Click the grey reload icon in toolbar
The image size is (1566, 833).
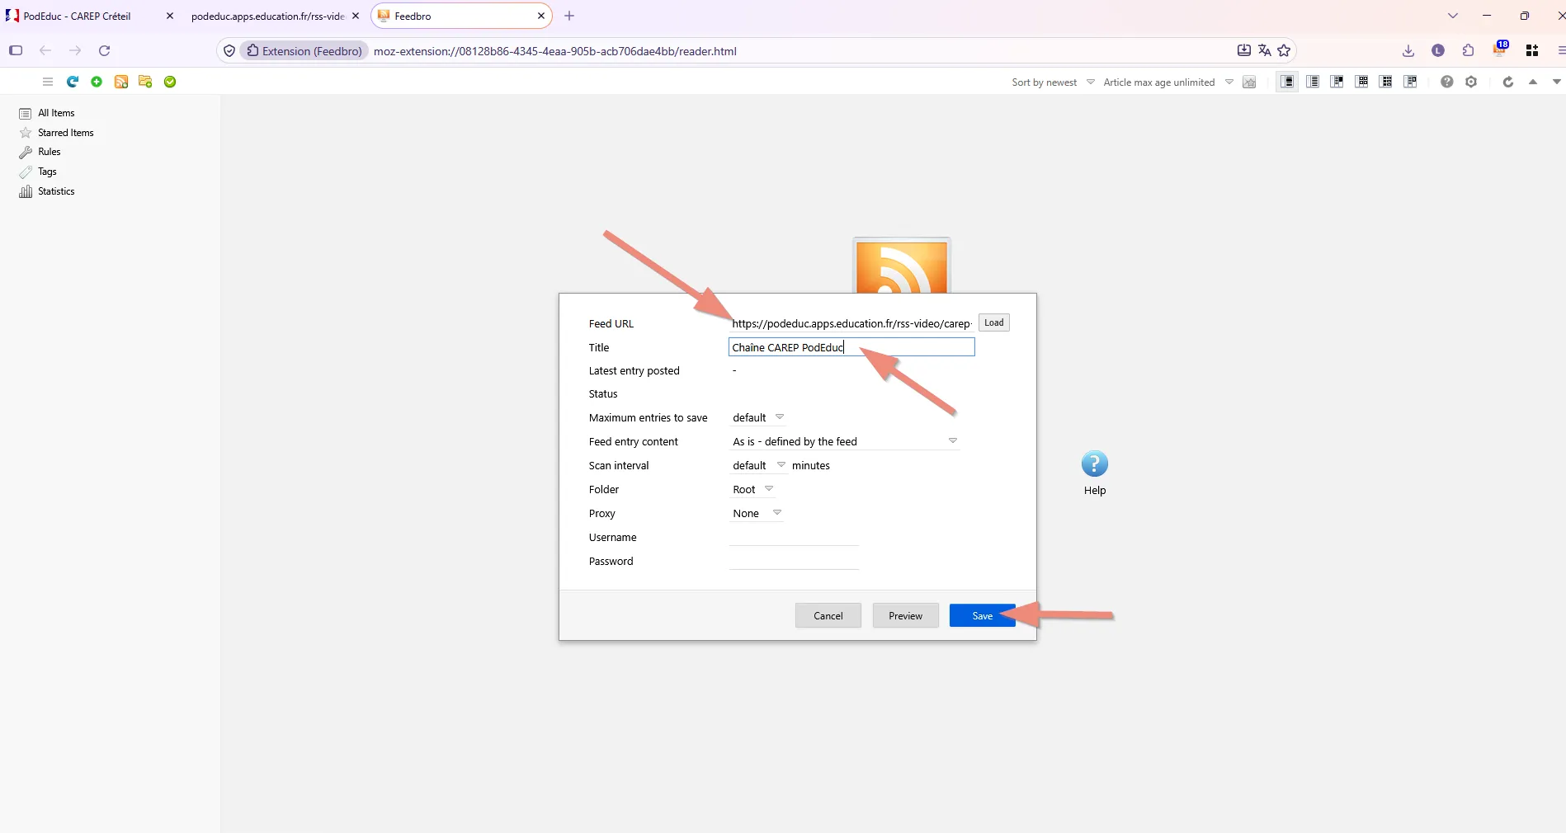[x=1508, y=82]
